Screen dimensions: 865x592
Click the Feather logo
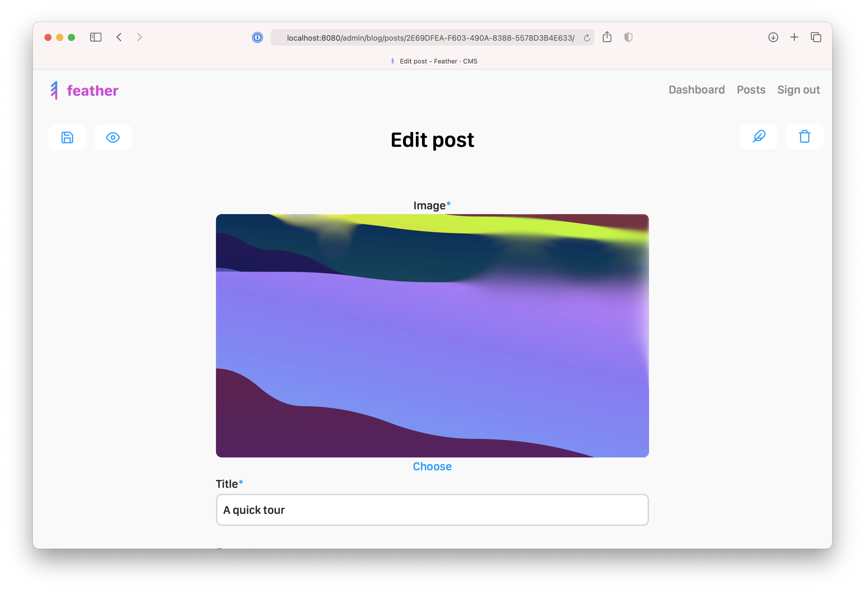tap(84, 90)
